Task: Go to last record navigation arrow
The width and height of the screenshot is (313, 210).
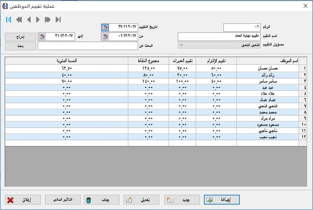Action: point(58,20)
